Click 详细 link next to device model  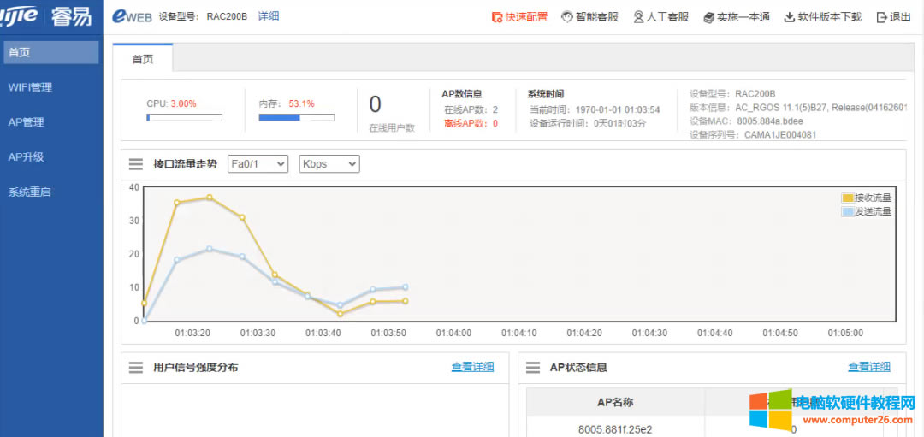tap(269, 16)
